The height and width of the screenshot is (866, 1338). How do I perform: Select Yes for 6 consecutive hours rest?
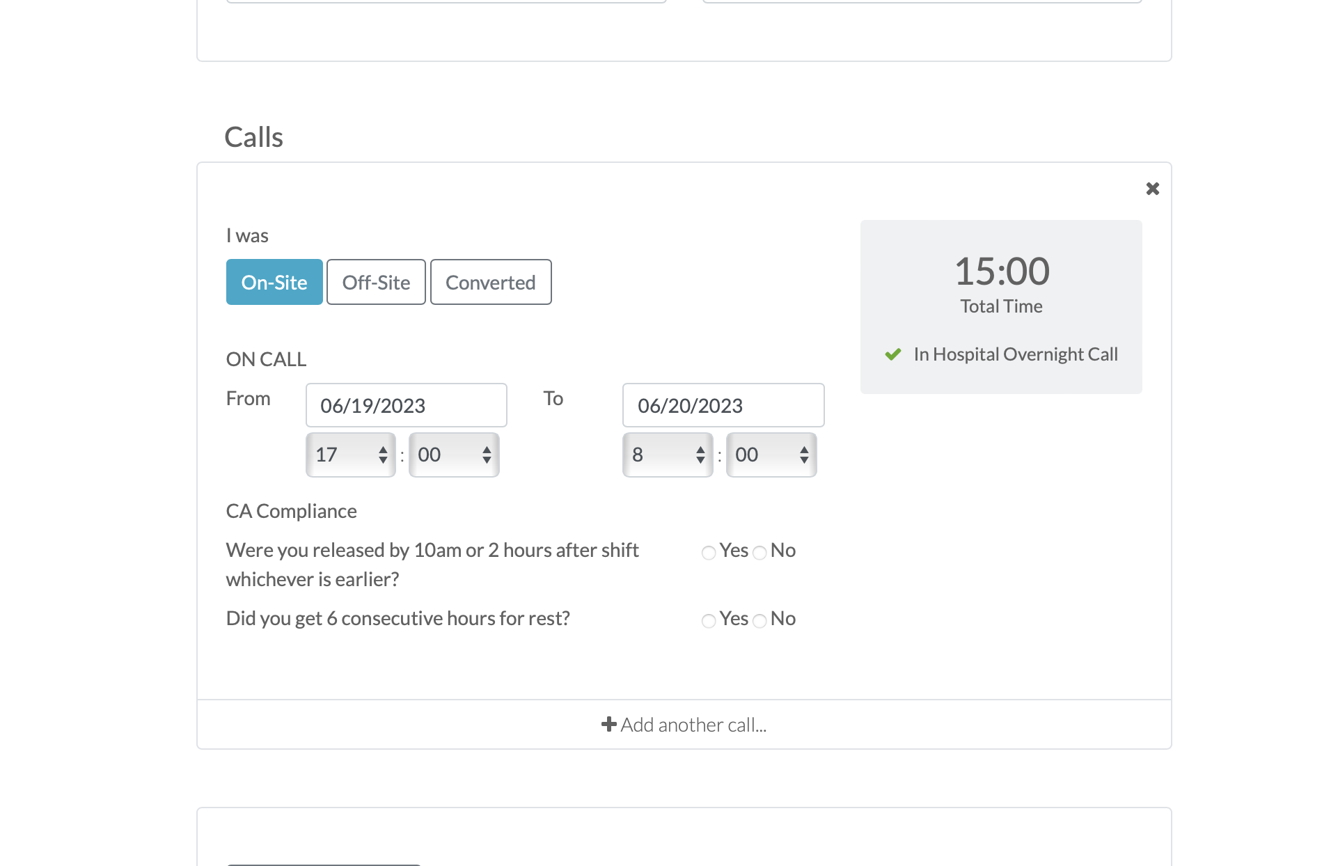(709, 621)
